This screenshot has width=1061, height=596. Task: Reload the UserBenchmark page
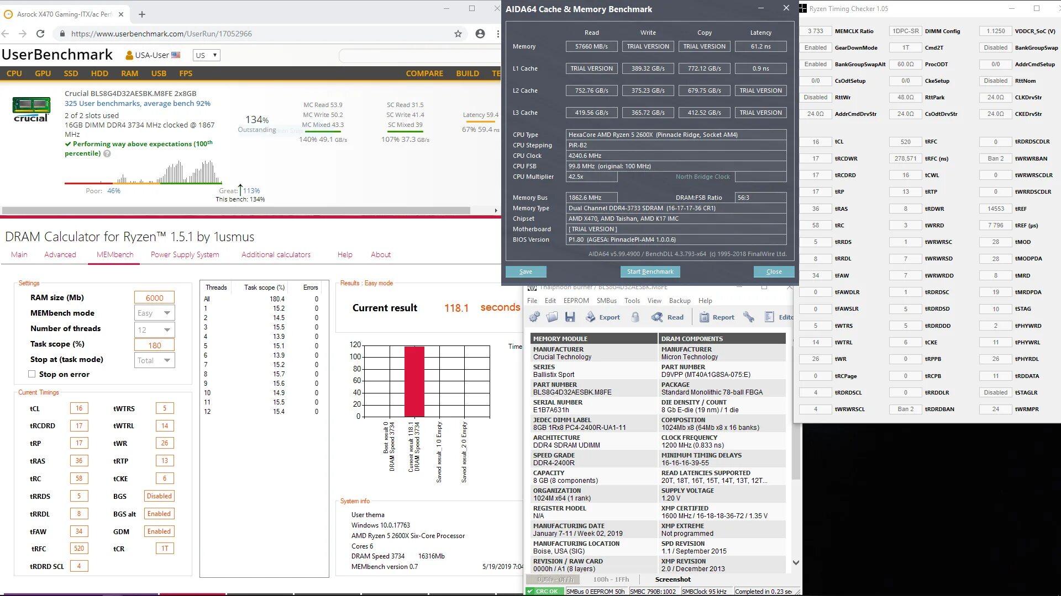point(40,34)
